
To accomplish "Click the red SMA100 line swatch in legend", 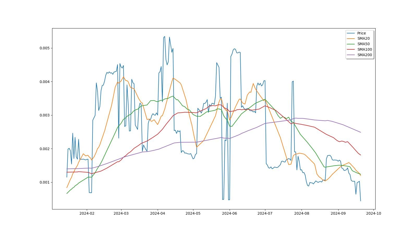I will [x=351, y=50].
